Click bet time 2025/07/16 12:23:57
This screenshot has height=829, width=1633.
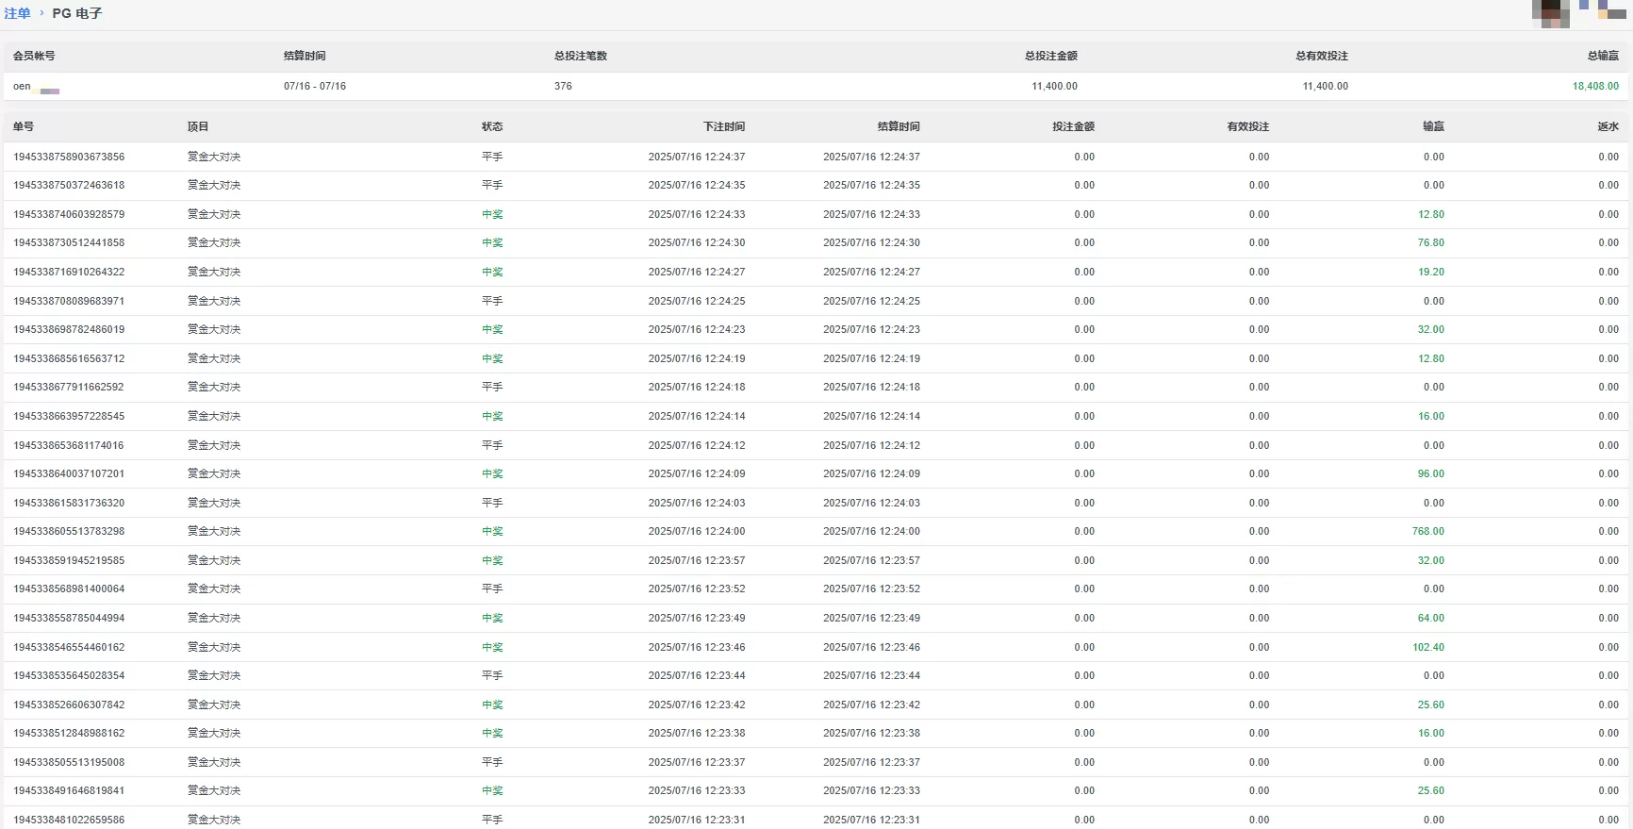[x=696, y=560]
